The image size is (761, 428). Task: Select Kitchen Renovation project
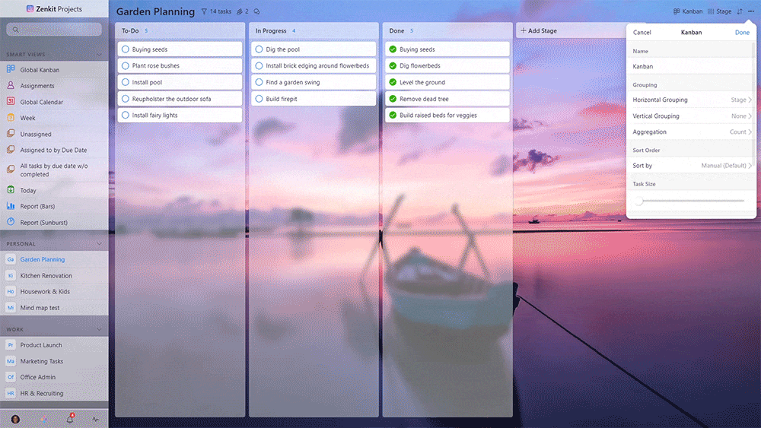tap(46, 276)
